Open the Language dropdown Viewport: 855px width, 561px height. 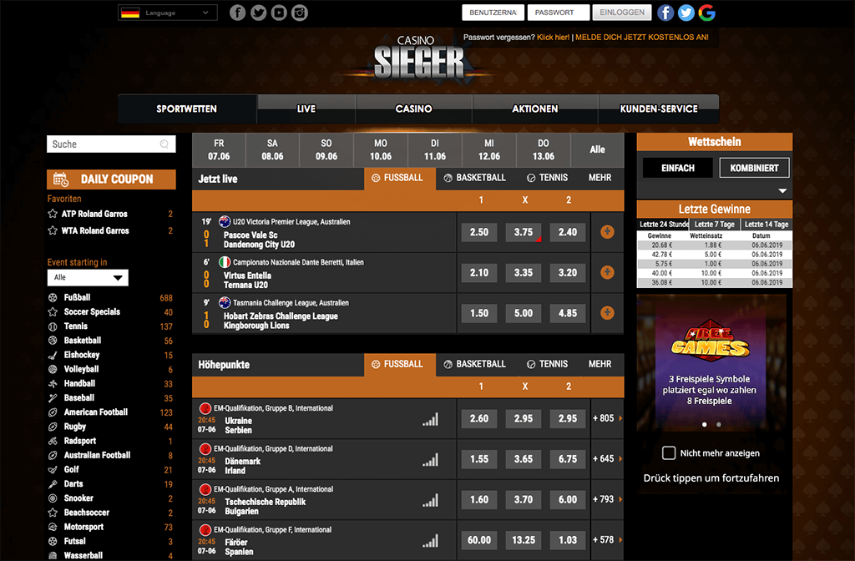tap(167, 13)
